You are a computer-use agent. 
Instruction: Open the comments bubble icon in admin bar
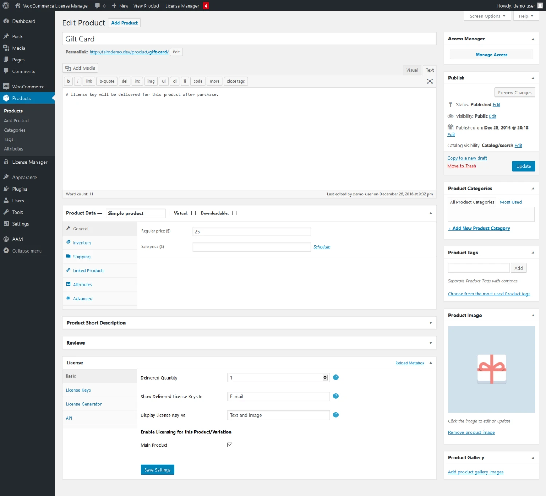click(x=98, y=5)
